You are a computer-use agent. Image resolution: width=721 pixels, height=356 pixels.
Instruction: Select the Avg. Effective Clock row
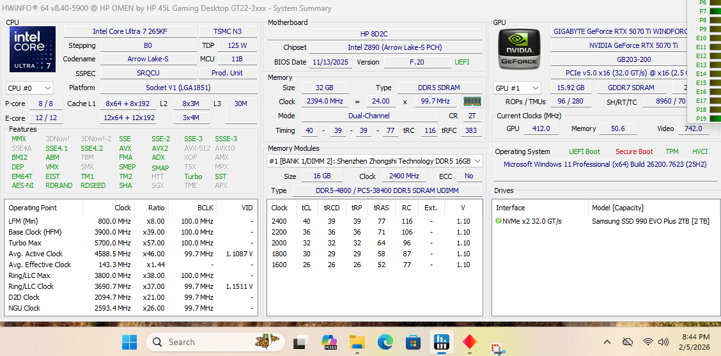131,265
